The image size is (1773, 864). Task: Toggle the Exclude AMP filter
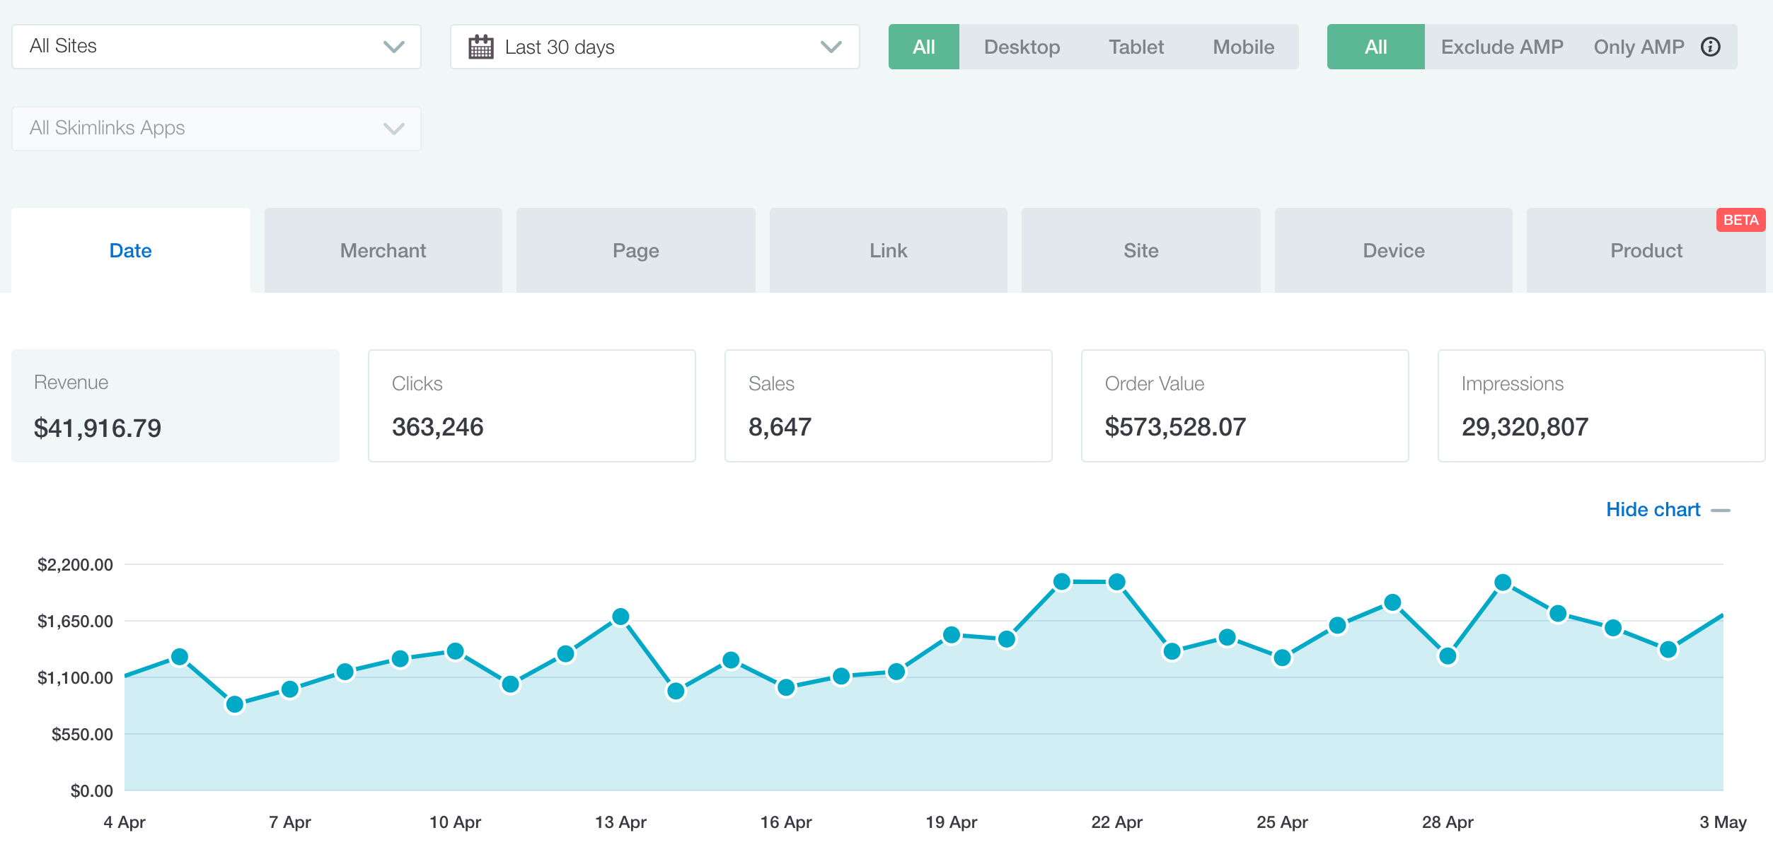click(1501, 47)
